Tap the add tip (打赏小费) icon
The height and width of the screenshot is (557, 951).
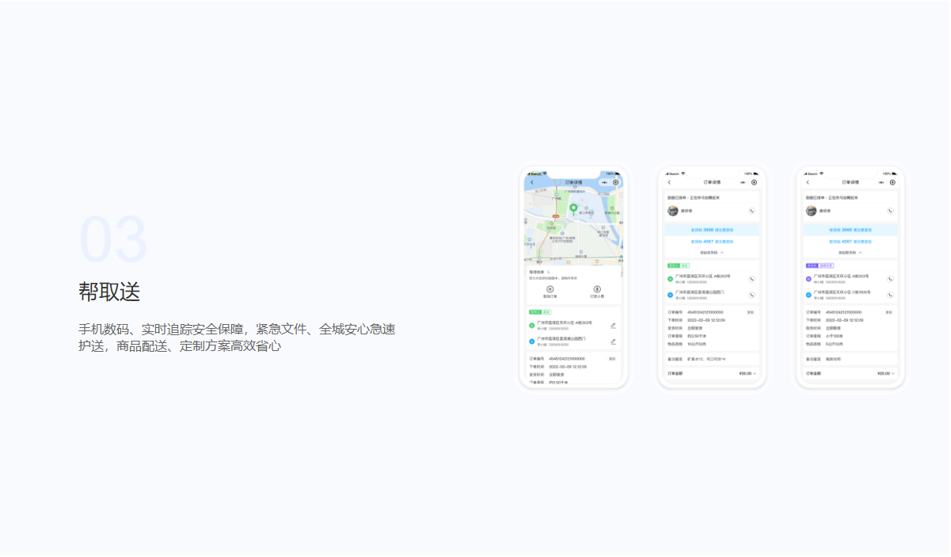point(597,290)
